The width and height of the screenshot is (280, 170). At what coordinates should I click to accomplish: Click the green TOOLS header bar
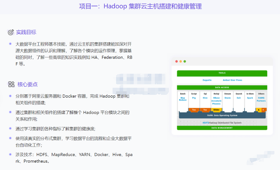tap(222, 73)
